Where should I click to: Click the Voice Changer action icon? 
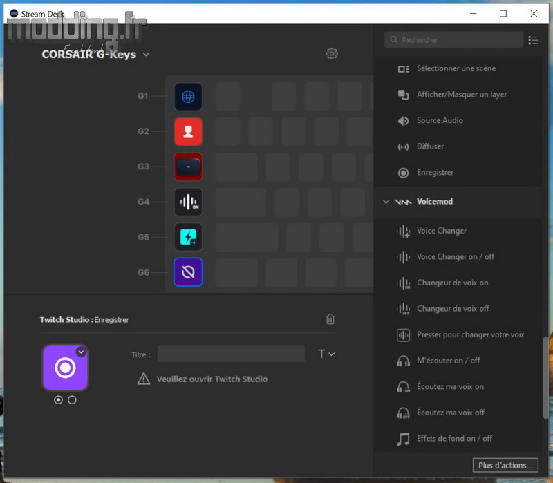[403, 231]
